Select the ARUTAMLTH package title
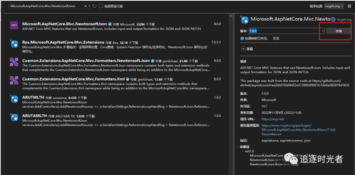The height and width of the screenshot is (175, 355). (x=34, y=116)
